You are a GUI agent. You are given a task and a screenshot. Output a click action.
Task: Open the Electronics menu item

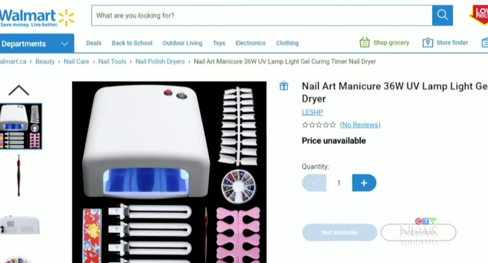coord(251,43)
